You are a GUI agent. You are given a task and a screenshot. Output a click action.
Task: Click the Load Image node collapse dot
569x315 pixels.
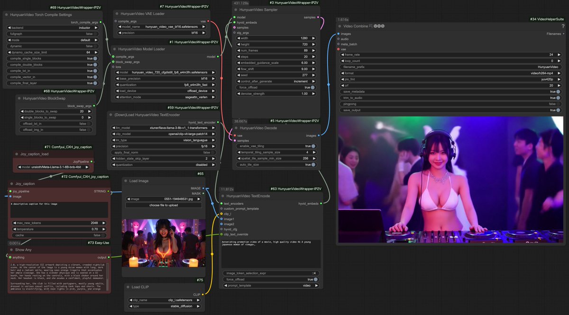126,181
